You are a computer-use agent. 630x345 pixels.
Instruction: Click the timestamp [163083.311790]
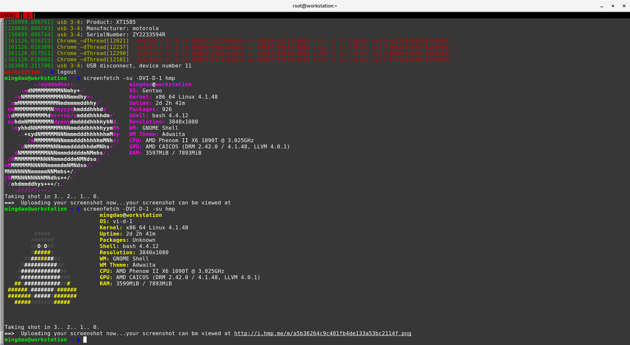(x=29, y=66)
